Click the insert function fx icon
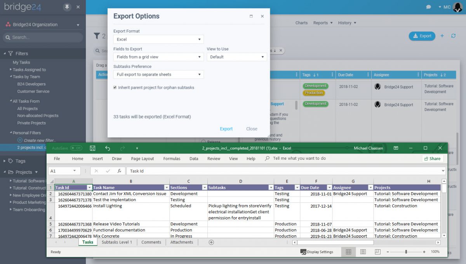The width and height of the screenshot is (466, 264). point(119,171)
